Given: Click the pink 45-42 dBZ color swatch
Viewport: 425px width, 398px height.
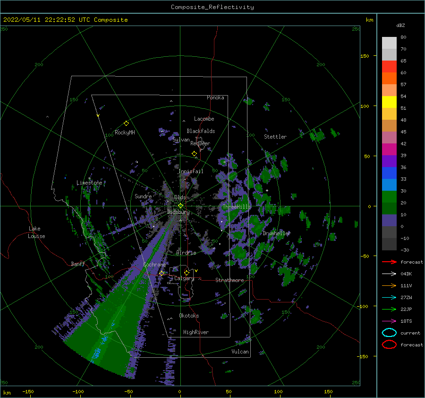Looking at the screenshot, I should pos(389,138).
